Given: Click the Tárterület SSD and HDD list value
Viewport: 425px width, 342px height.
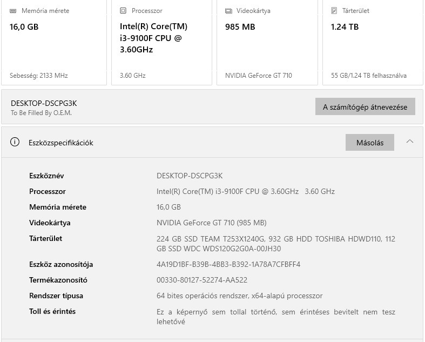Looking at the screenshot, I should pyautogui.click(x=275, y=244).
